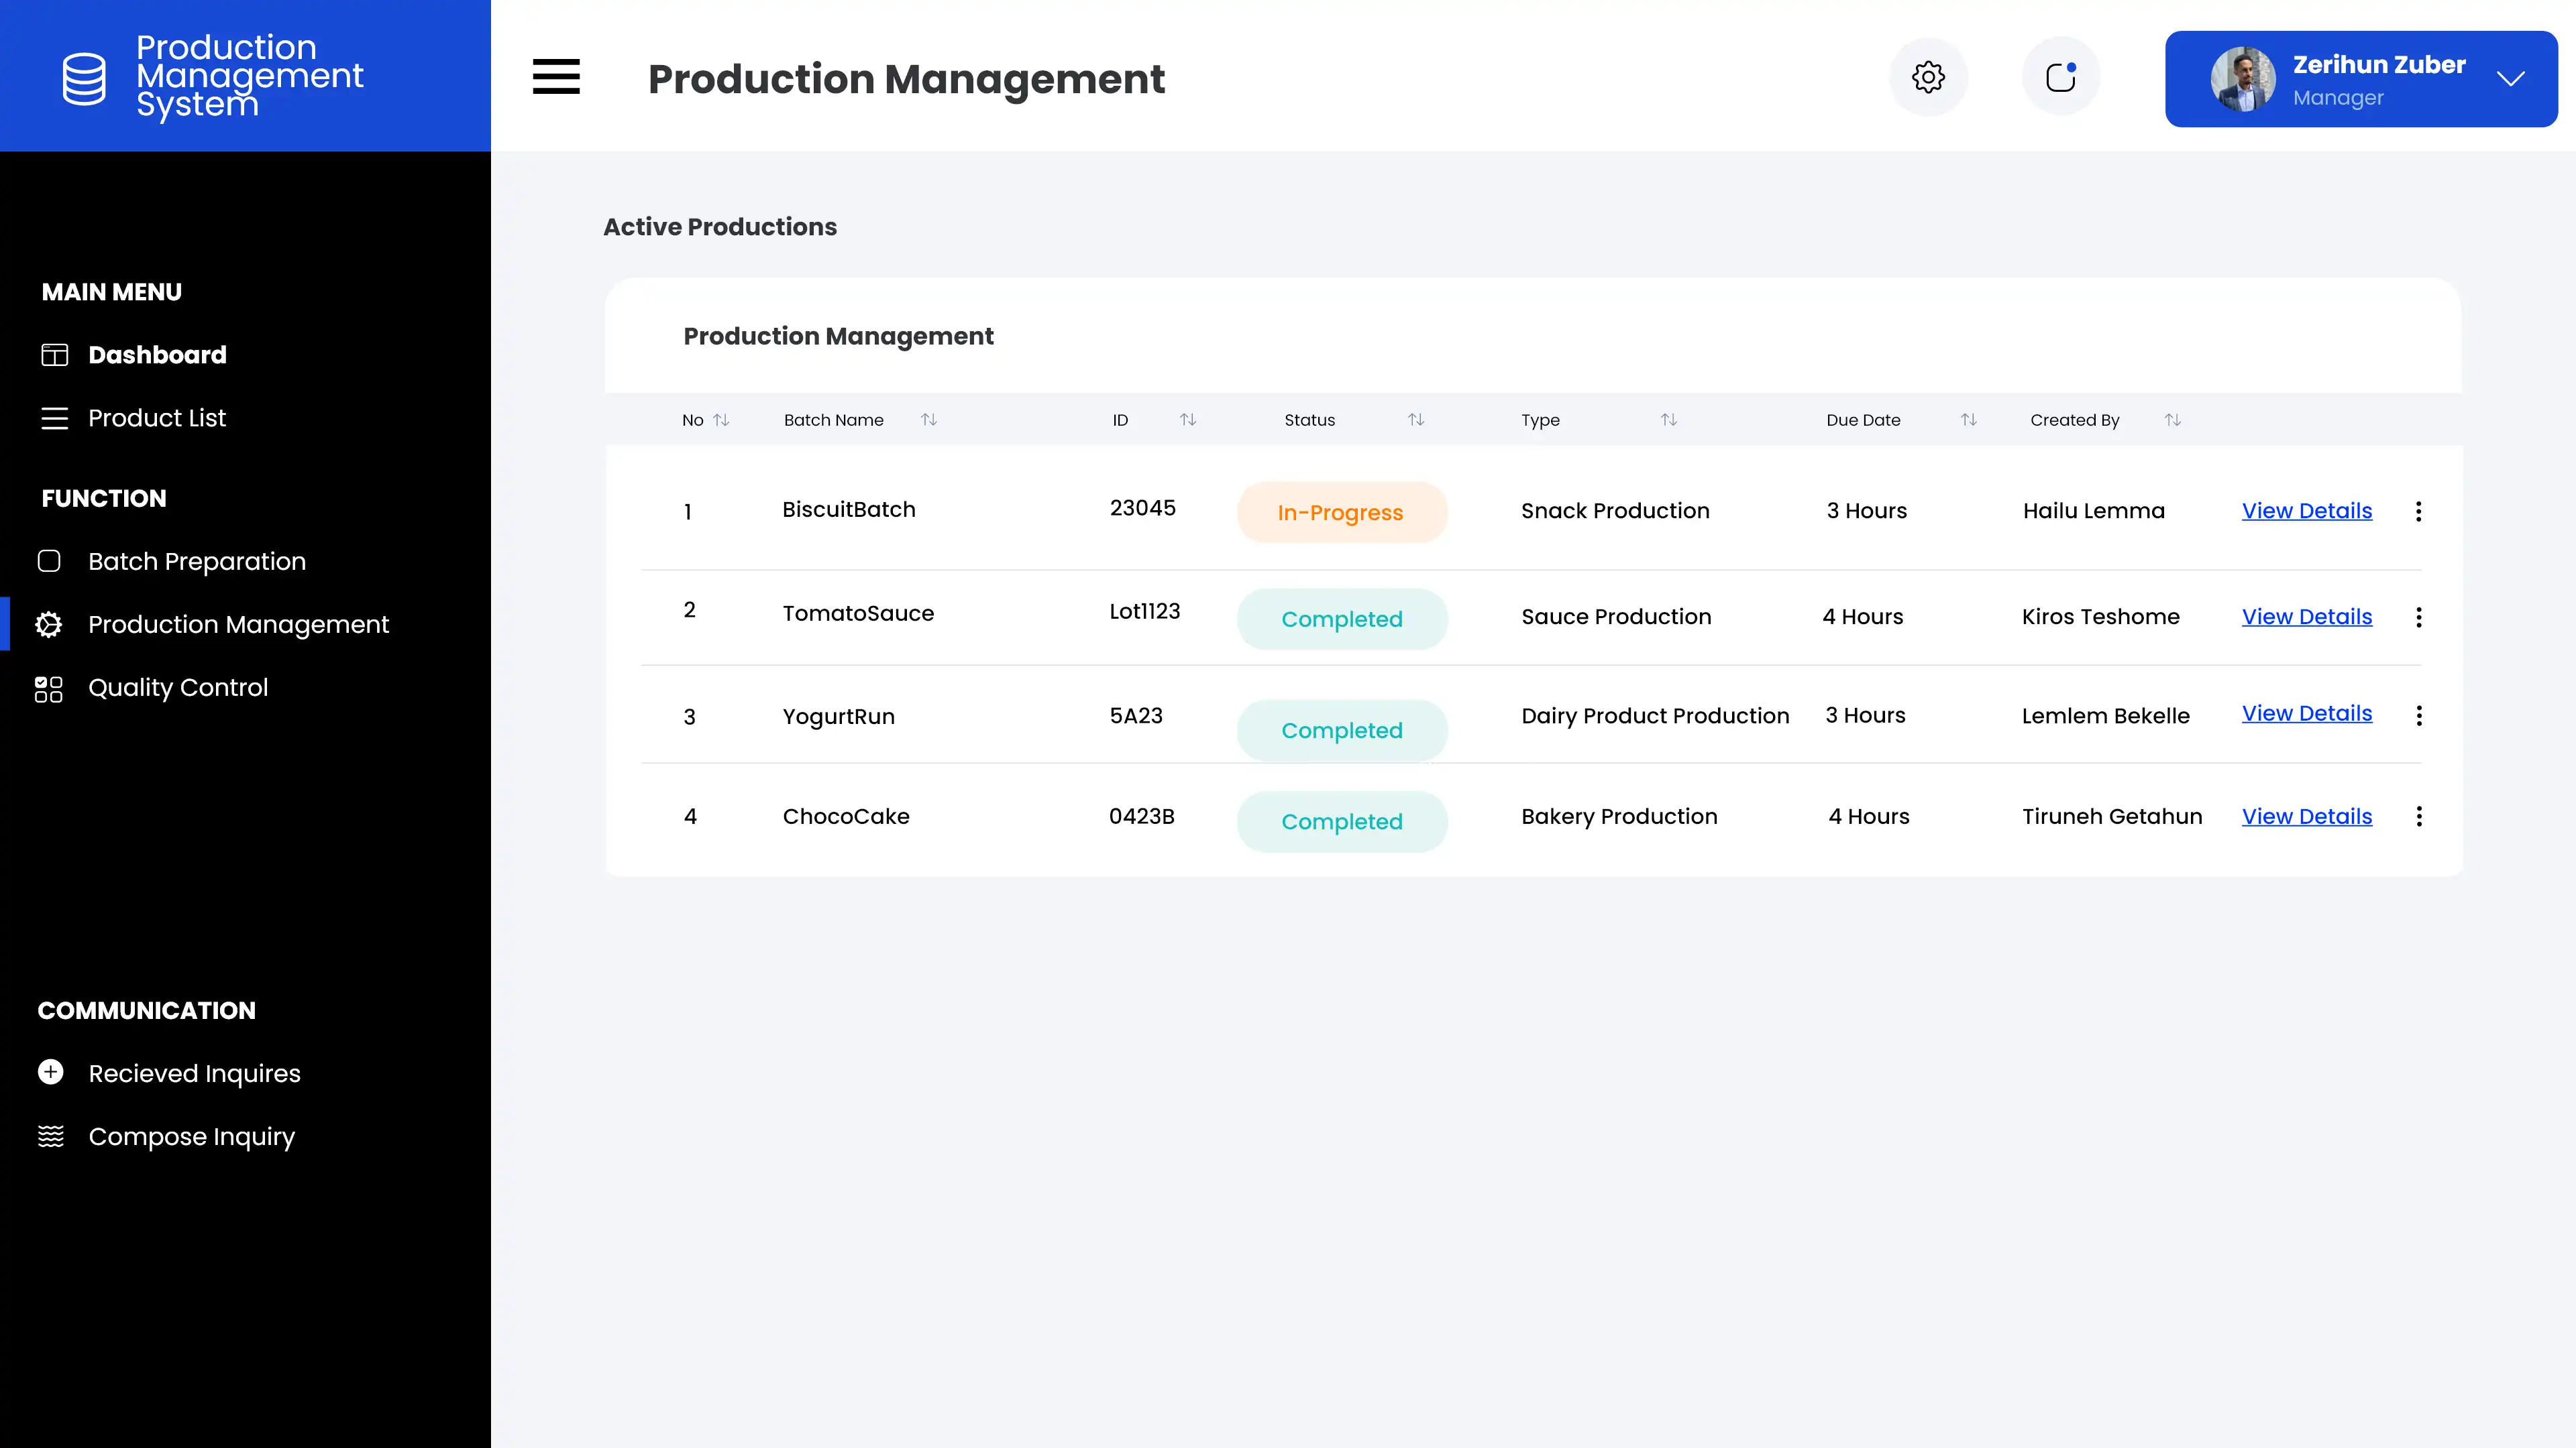Viewport: 2576px width, 1448px height.
Task: Open three-dot options for TomatoSauce row
Action: coord(2418,617)
